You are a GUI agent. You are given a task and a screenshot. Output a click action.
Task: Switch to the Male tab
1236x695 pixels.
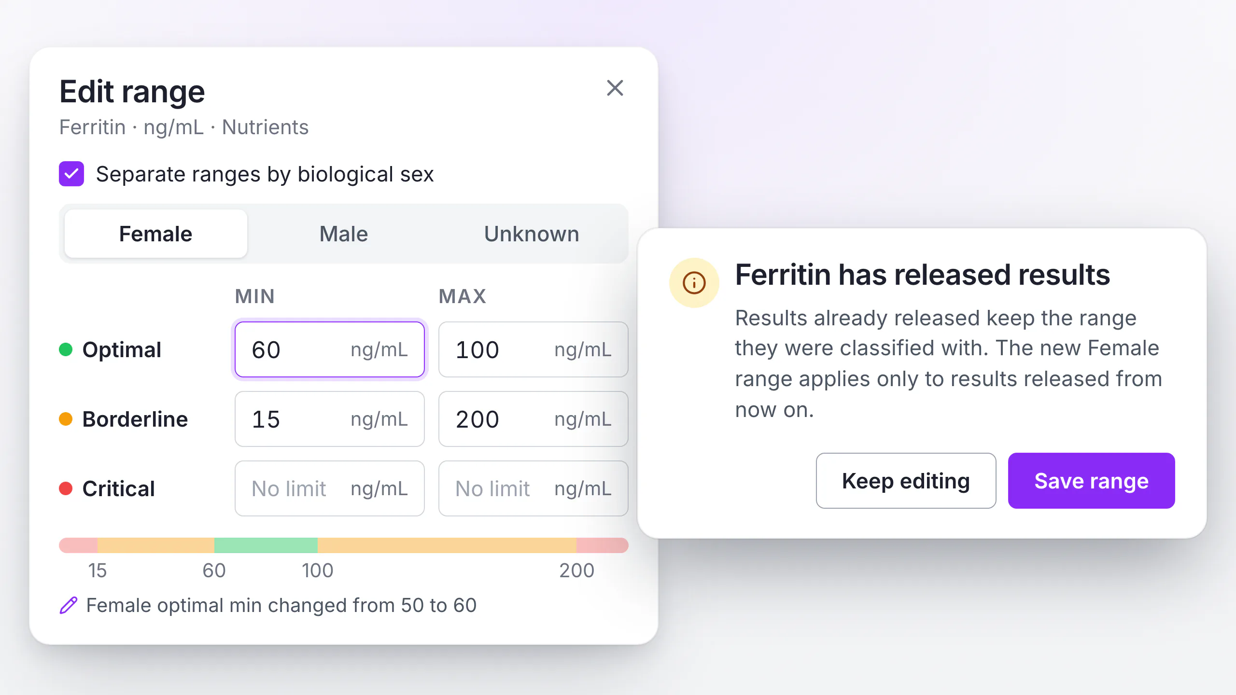[x=344, y=234]
